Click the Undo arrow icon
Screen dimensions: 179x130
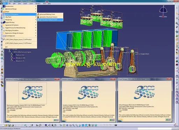pyautogui.click(x=25, y=125)
